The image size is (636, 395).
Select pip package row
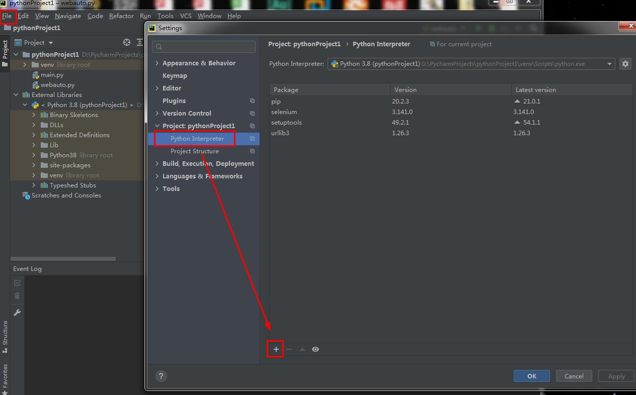pyautogui.click(x=451, y=101)
